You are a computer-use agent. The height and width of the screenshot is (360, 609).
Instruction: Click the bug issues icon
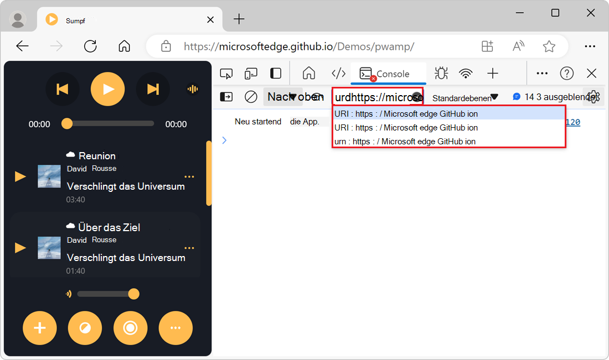pos(441,72)
